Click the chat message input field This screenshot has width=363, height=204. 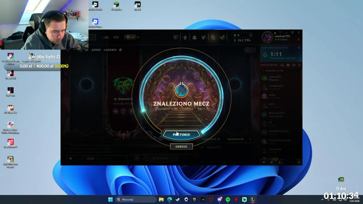(x=97, y=158)
